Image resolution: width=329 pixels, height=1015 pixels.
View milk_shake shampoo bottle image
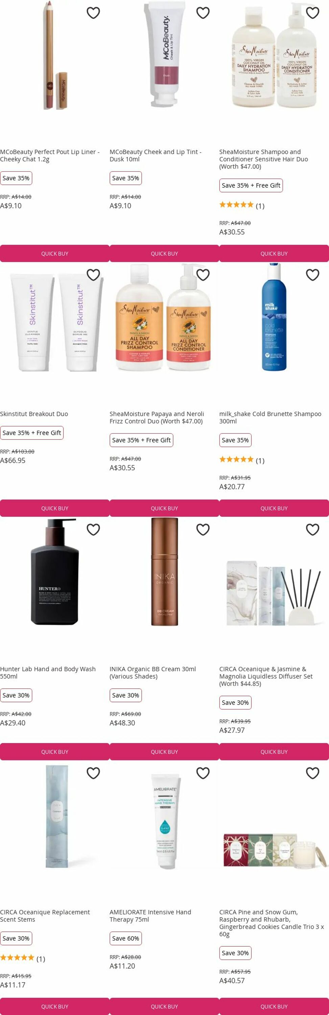tap(274, 317)
